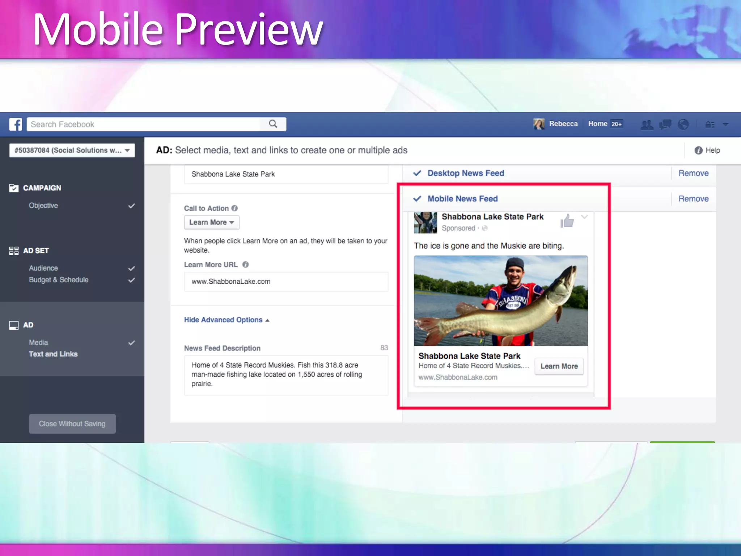Click the AD SET heading

click(x=36, y=250)
